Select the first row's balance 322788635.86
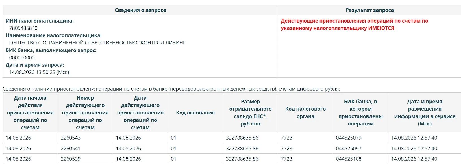The height and width of the screenshot is (164, 463). pyautogui.click(x=242, y=138)
